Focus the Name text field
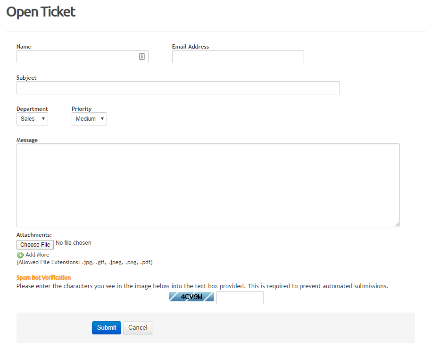Viewport: 431px width, 349px height. point(75,57)
